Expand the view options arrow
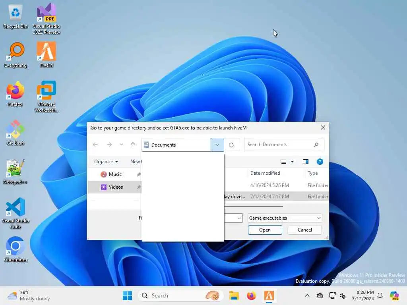Viewport: 407px width, 305px height. pos(292,162)
